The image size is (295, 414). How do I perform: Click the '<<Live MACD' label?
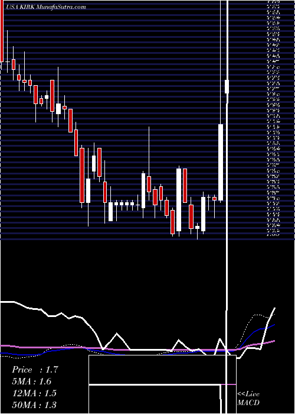(x=248, y=399)
